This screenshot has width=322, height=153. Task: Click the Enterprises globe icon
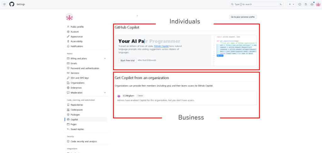click(68, 88)
